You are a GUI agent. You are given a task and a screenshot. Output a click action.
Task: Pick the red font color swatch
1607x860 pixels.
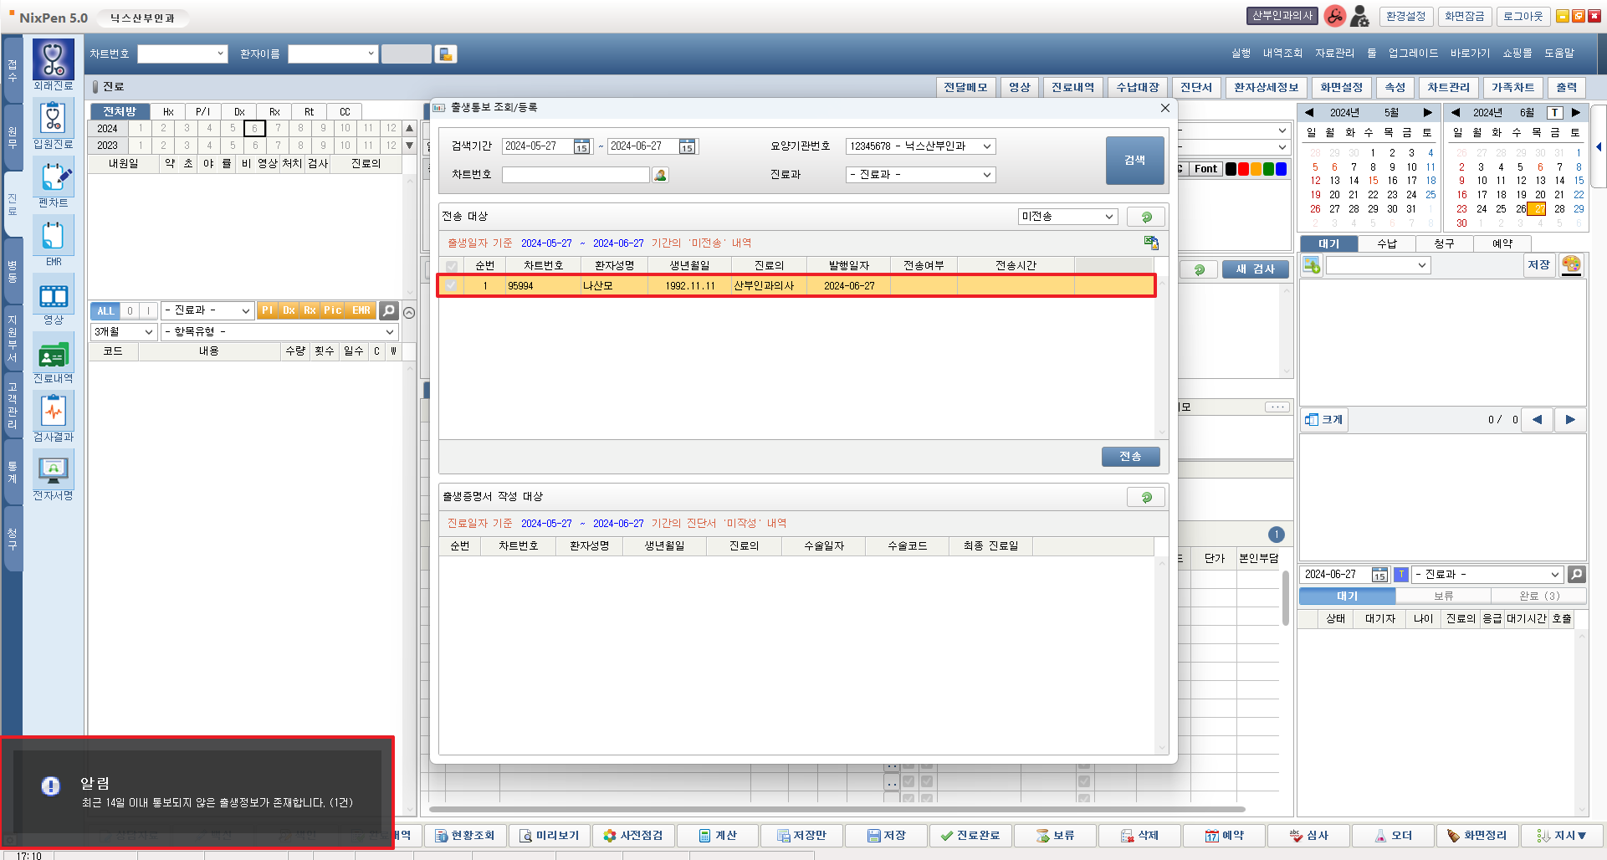[x=1243, y=169]
